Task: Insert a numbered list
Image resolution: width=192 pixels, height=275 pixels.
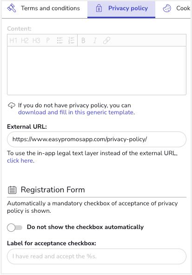Action: point(71,40)
